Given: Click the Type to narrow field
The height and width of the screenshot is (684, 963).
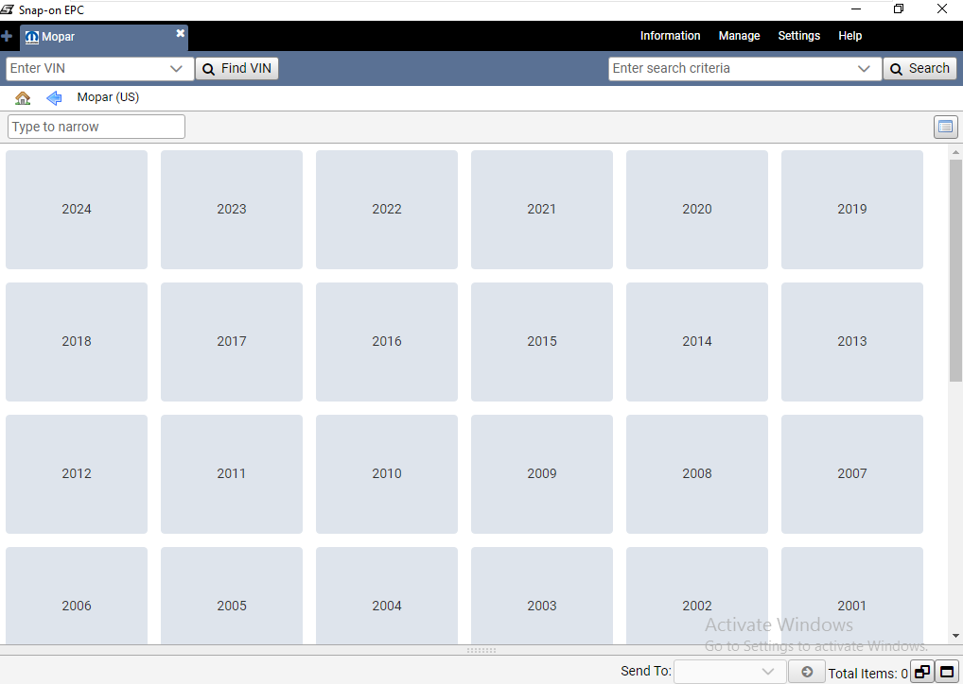Looking at the screenshot, I should click(96, 128).
